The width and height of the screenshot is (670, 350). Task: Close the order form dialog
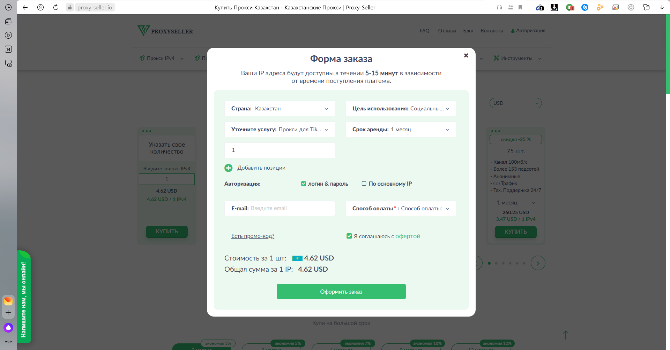pos(466,55)
